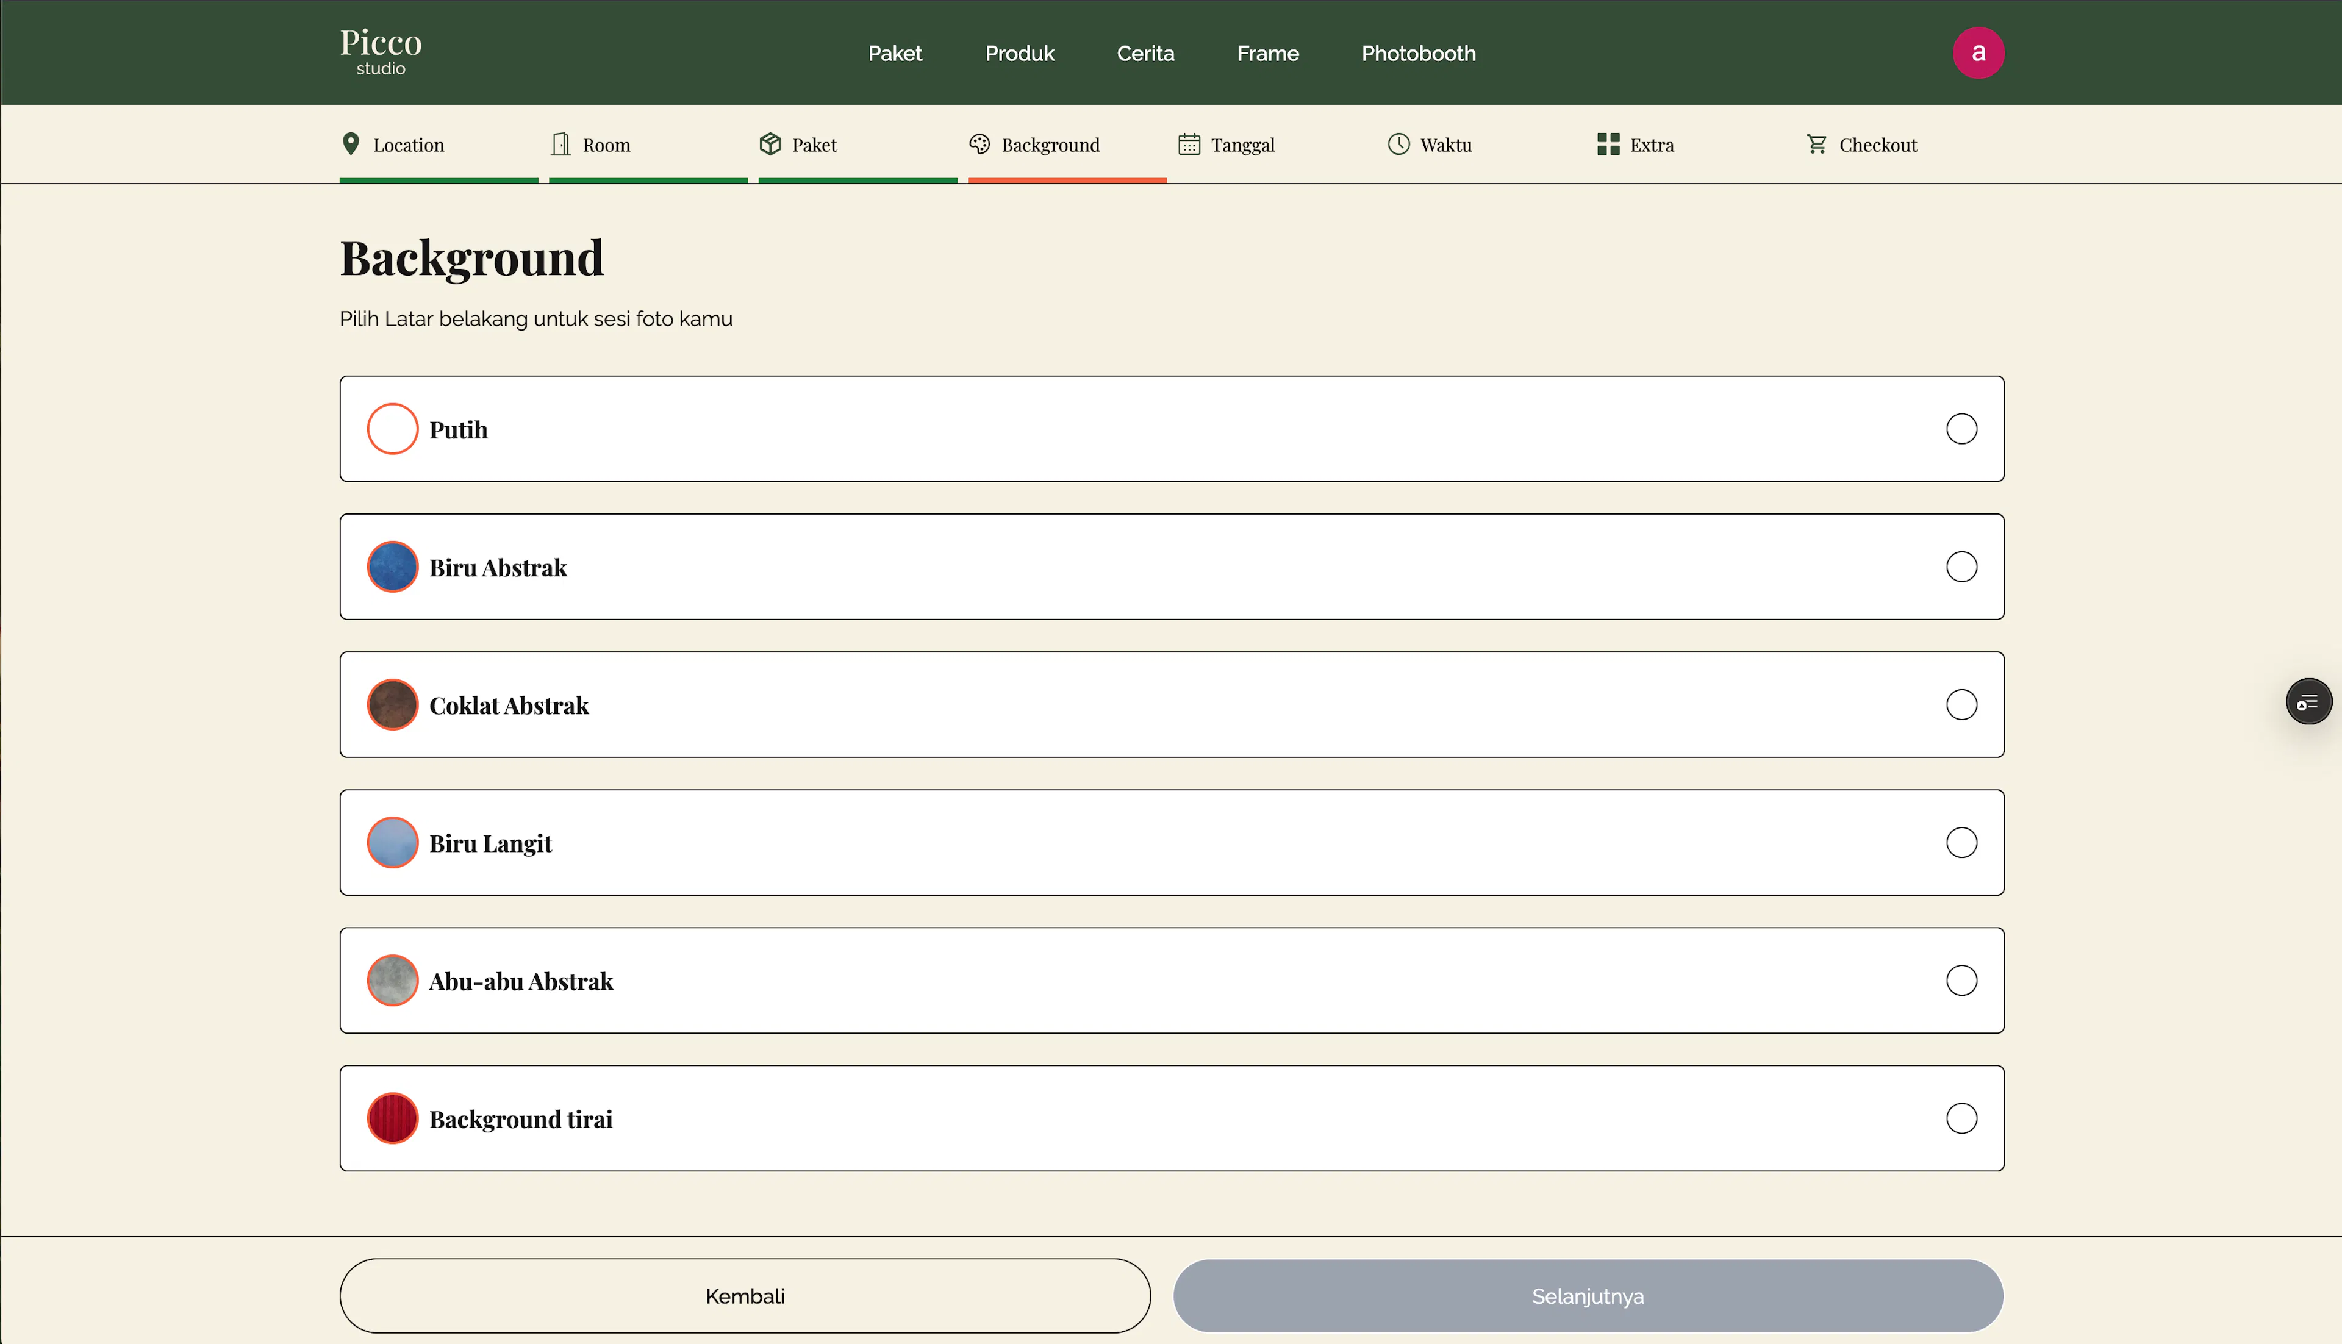Open the floating dark widget icon
Screen dimensions: 2342x1344
tap(2308, 701)
